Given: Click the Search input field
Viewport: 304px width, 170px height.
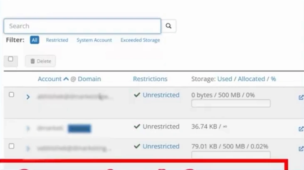Looking at the screenshot, I should [82, 26].
